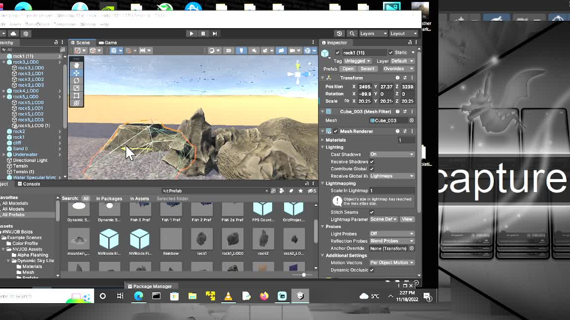
Task: Open the Tag Untagged dropdown
Action: click(x=357, y=61)
